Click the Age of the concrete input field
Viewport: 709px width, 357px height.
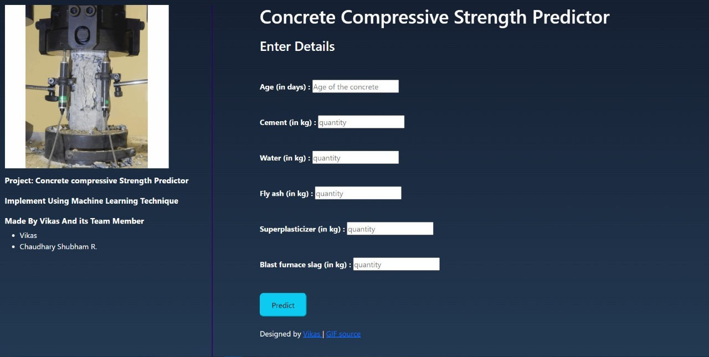(355, 86)
